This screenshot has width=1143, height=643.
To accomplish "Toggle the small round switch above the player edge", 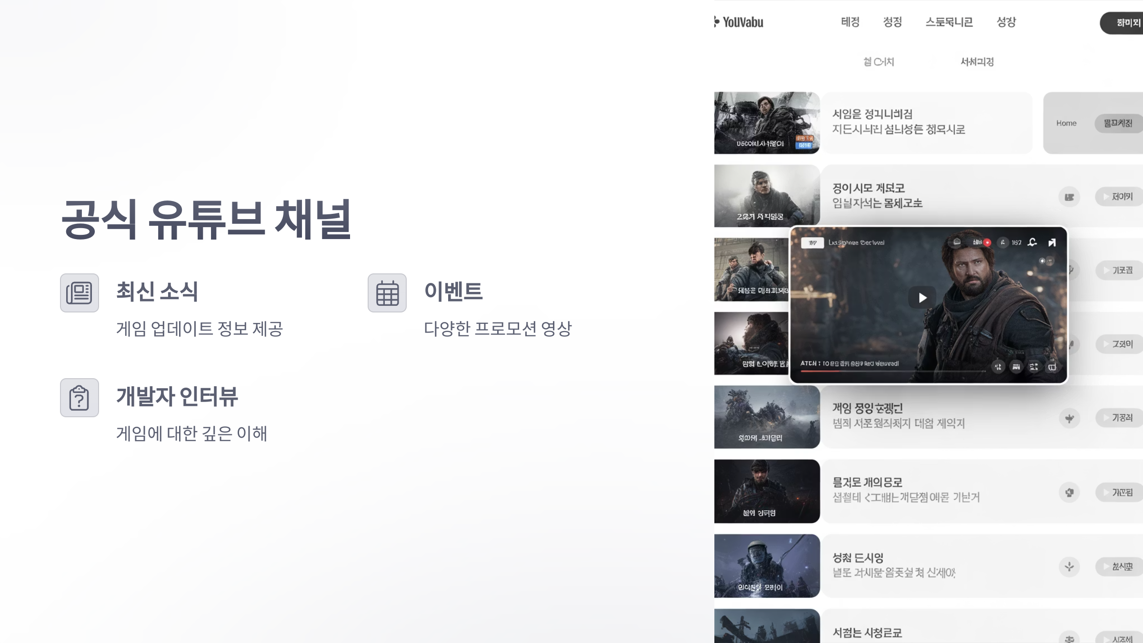I will (1042, 261).
